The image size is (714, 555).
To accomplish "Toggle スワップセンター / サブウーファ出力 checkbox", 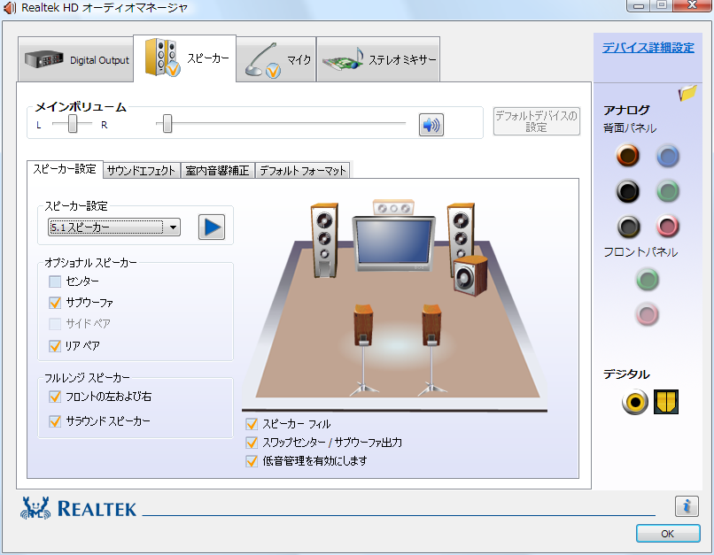I will (252, 443).
